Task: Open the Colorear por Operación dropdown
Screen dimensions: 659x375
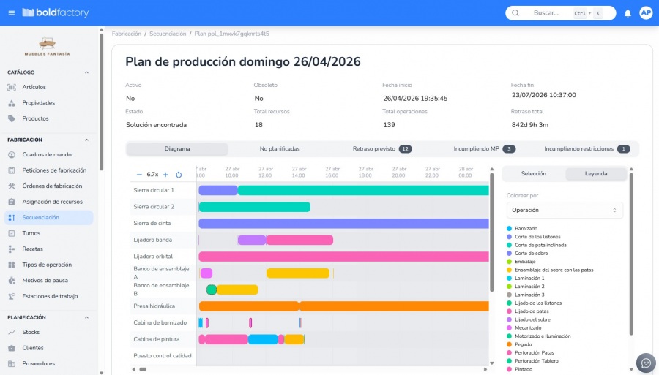Action: click(x=565, y=210)
